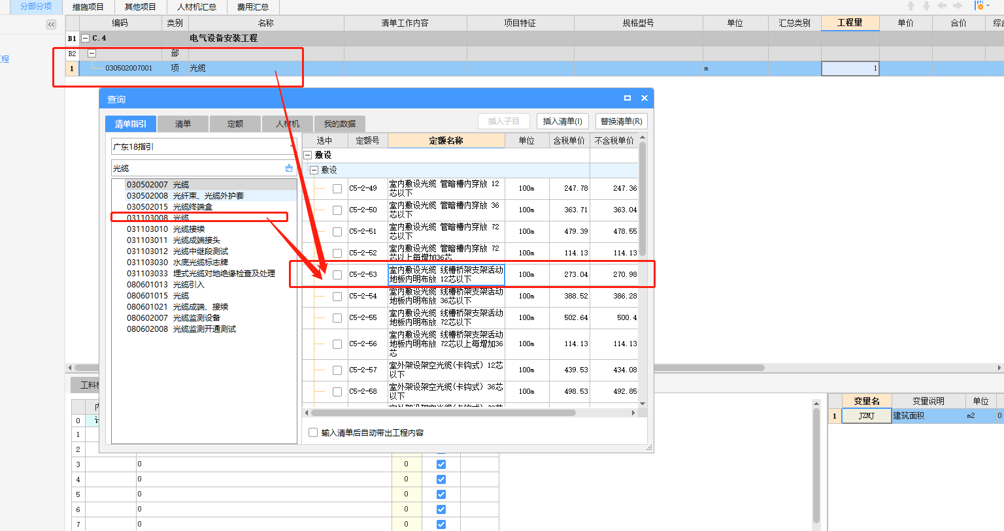Click the 工程量 column header
Viewport: 1004px width, 531px height.
point(850,23)
